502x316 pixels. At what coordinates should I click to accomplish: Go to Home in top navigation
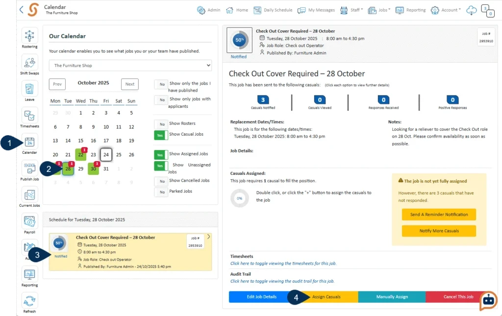click(x=237, y=10)
